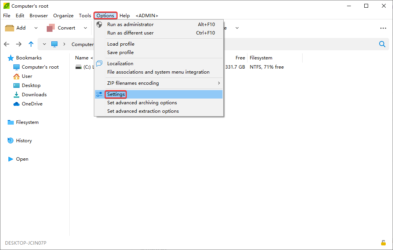This screenshot has width=393, height=250.
Task: Open the three-dots overflow menu
Action: (x=383, y=28)
